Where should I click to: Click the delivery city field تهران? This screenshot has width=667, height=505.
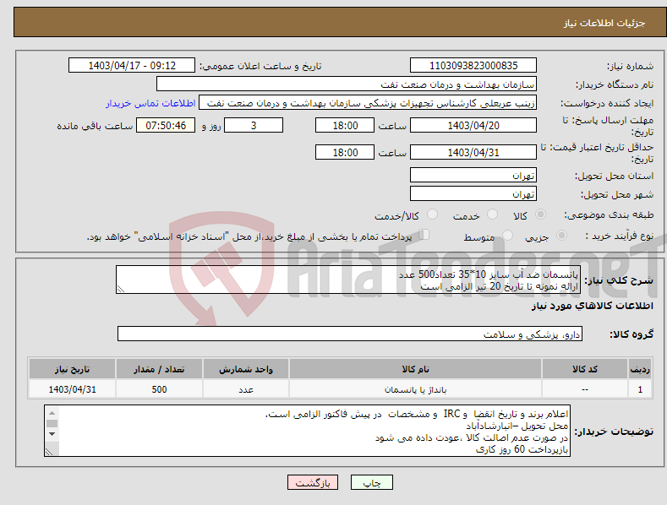tap(473, 194)
